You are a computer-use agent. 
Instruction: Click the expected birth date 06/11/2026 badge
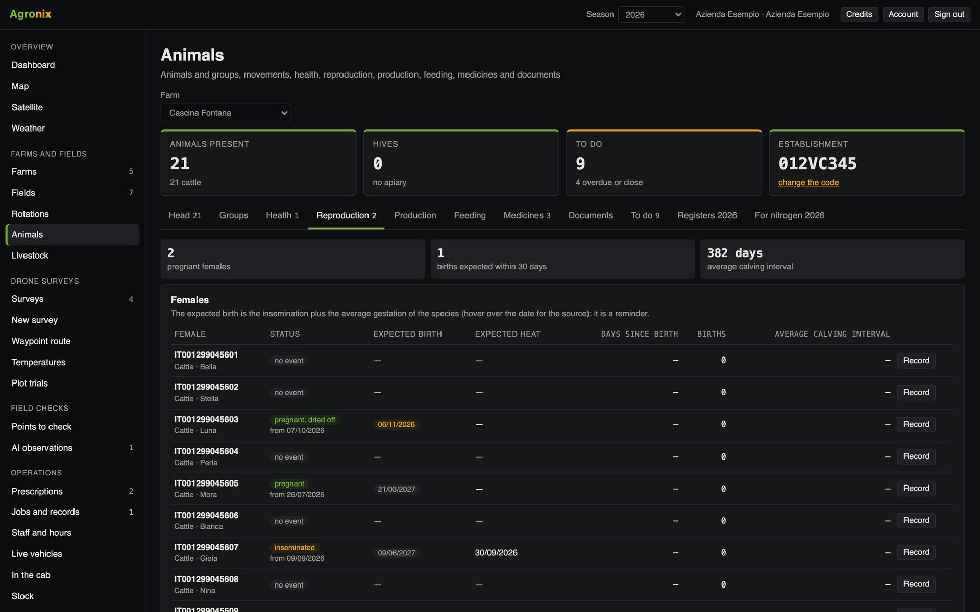point(396,424)
